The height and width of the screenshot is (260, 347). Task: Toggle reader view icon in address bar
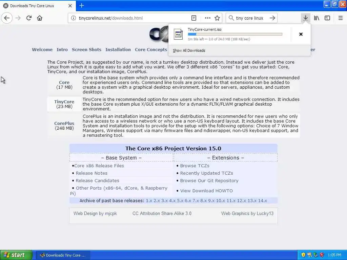(193, 18)
